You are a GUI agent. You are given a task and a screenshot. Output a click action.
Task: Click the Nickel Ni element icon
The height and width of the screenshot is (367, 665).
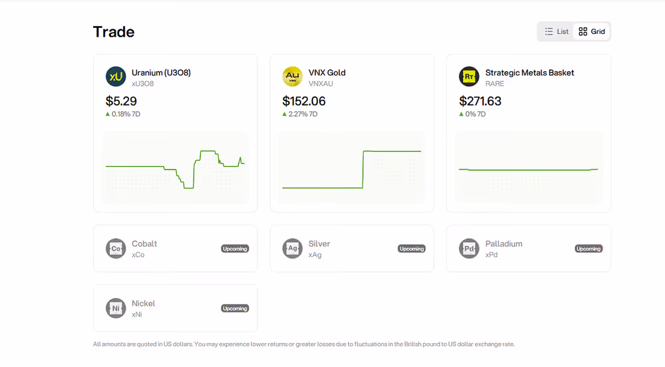pos(116,308)
